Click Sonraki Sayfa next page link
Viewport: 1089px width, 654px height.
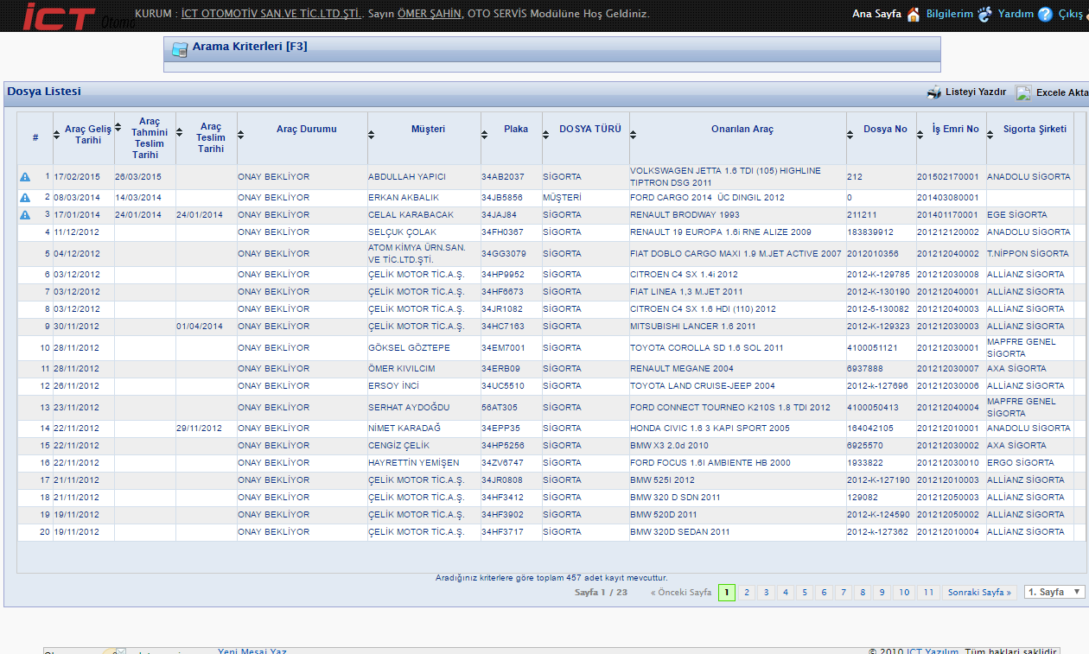pyautogui.click(x=979, y=593)
